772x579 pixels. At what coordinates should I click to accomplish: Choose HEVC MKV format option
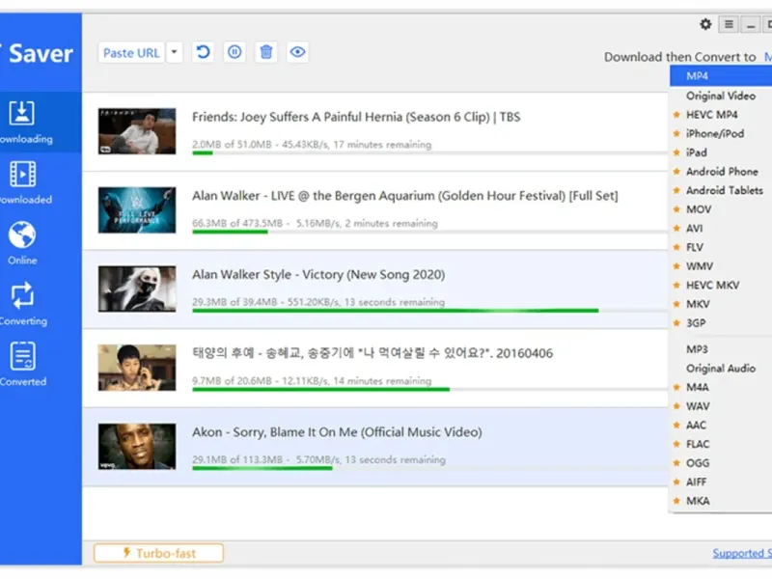coord(721,285)
